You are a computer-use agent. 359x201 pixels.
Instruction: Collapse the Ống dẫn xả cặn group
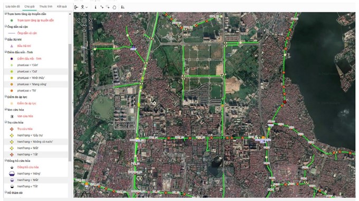pos(5,26)
